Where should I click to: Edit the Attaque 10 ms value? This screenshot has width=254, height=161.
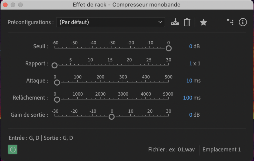189,81
